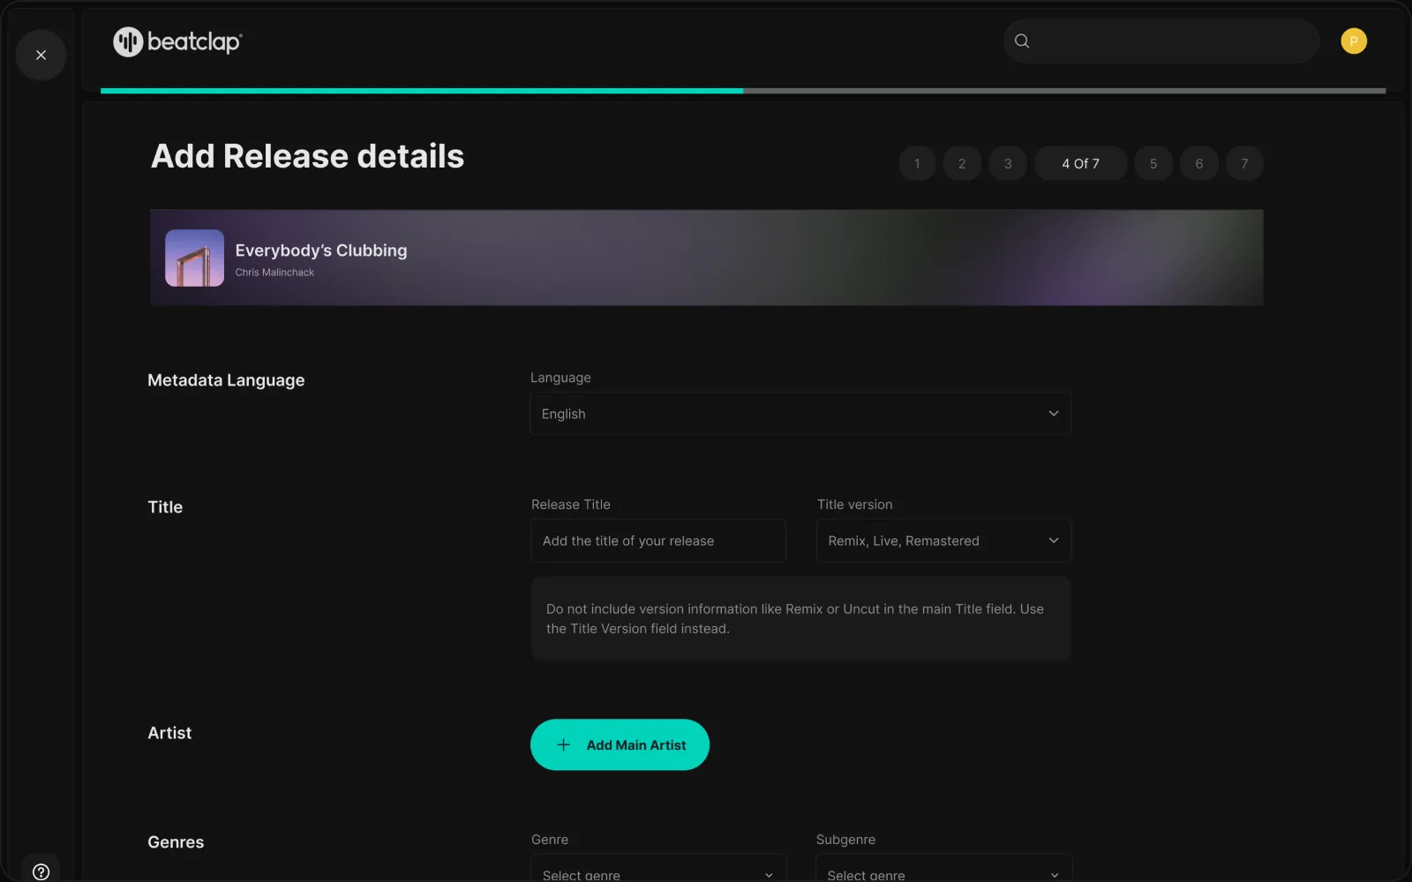The height and width of the screenshot is (882, 1412).
Task: Click the teal progress bar
Action: (x=422, y=91)
